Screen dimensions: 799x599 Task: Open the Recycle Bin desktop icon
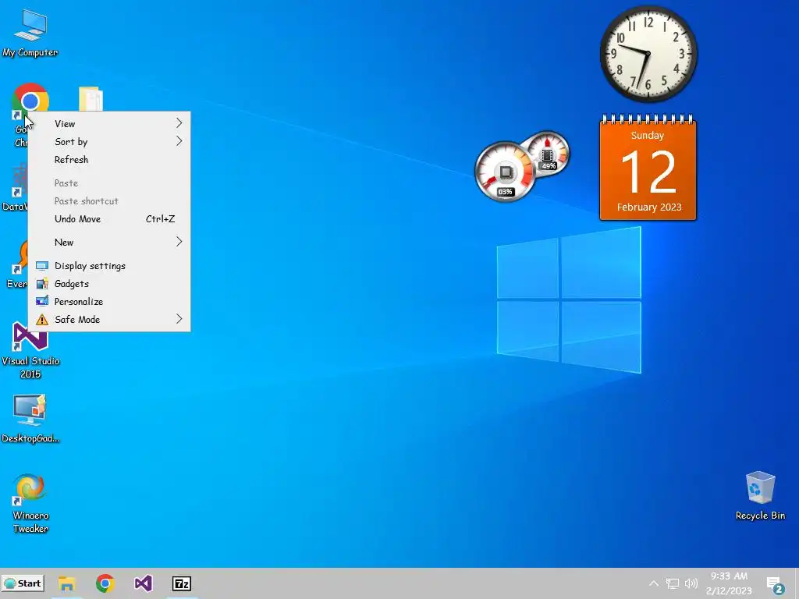click(760, 495)
